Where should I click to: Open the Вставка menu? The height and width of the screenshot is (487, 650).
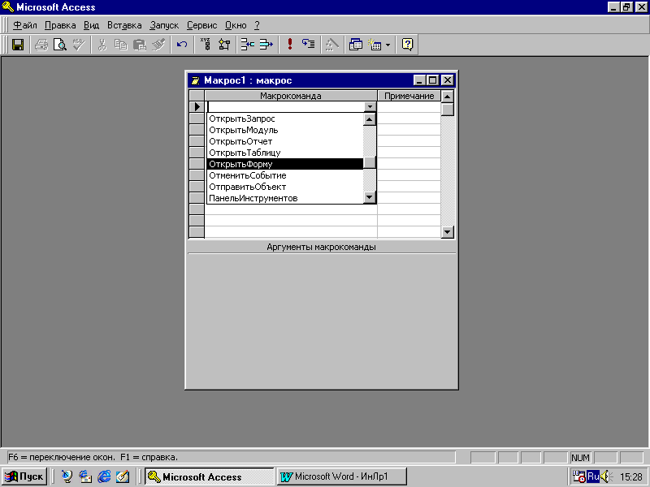[124, 25]
